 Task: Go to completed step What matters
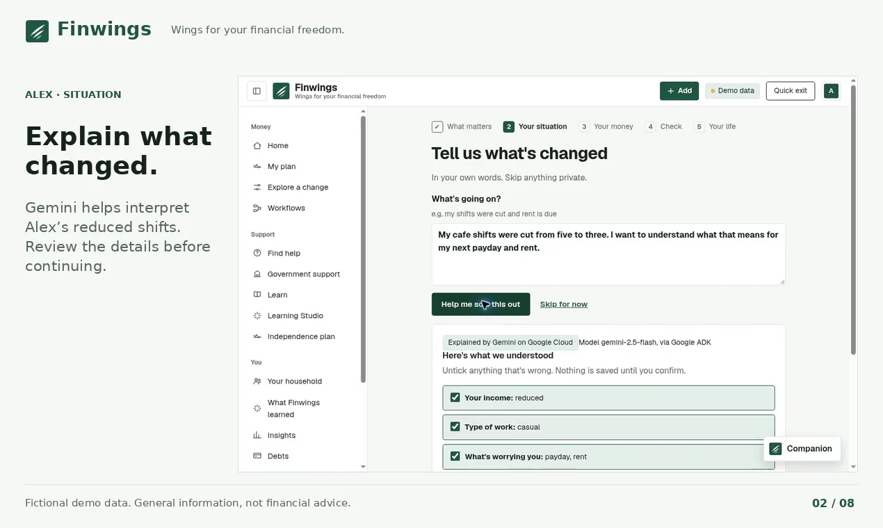(462, 126)
